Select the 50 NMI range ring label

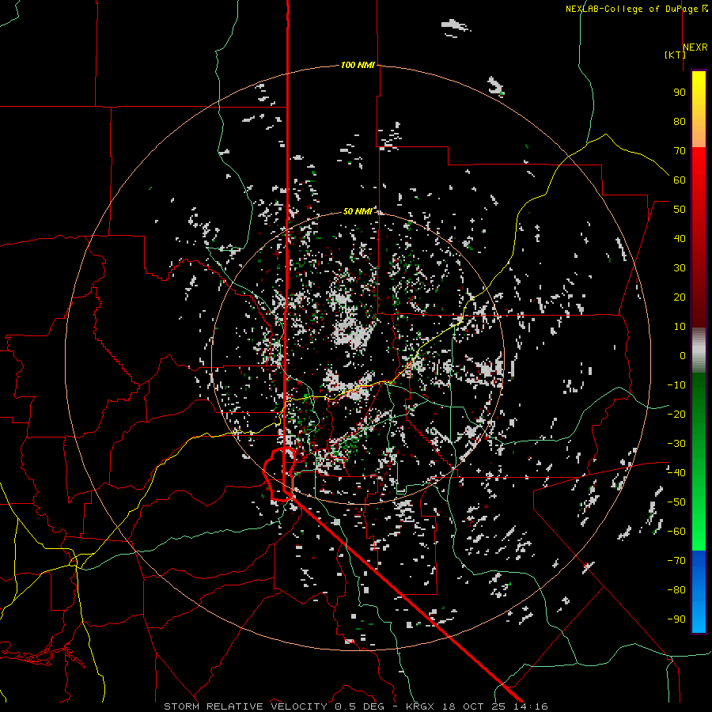[x=358, y=211]
